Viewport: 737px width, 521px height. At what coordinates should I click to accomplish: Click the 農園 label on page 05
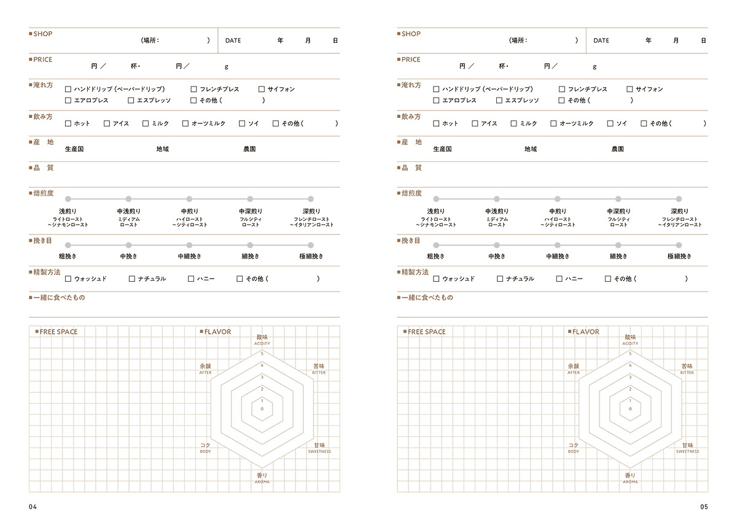[618, 149]
